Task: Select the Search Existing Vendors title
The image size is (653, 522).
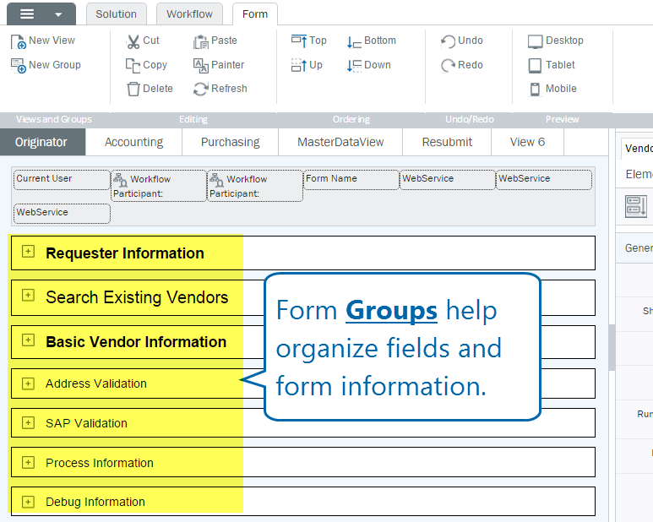Action: [x=137, y=297]
